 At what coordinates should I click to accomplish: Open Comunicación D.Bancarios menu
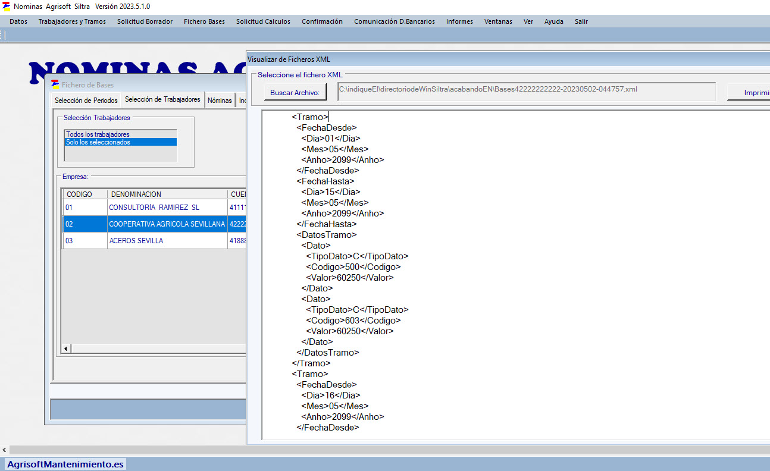(394, 21)
